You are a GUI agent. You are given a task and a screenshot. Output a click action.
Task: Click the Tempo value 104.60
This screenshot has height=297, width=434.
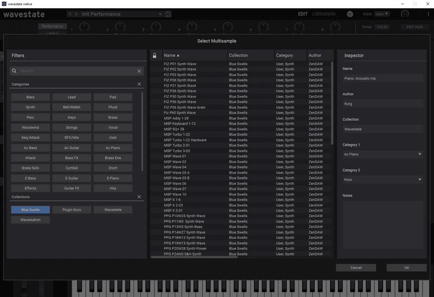coord(382,27)
